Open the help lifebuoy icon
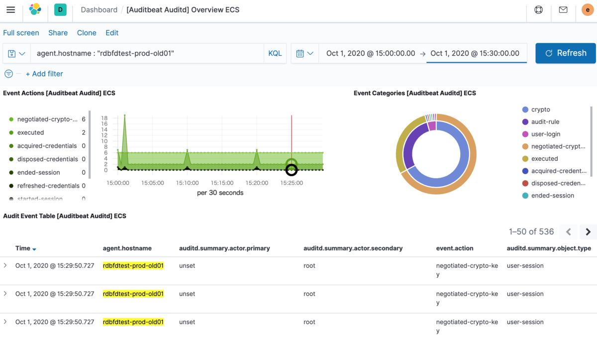The width and height of the screenshot is (597, 340). (x=539, y=10)
